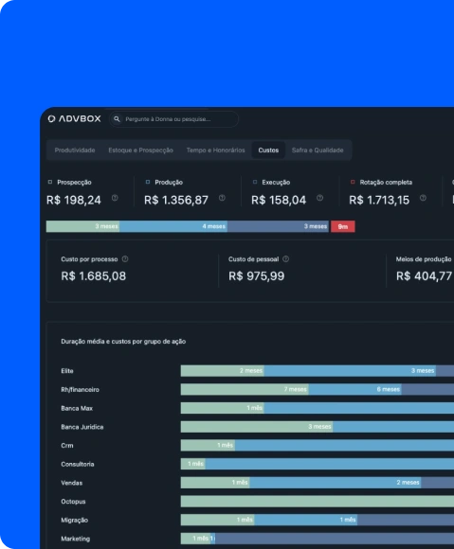Click the 'R$ 1.713,15' value
454x549 pixels.
[379, 201]
